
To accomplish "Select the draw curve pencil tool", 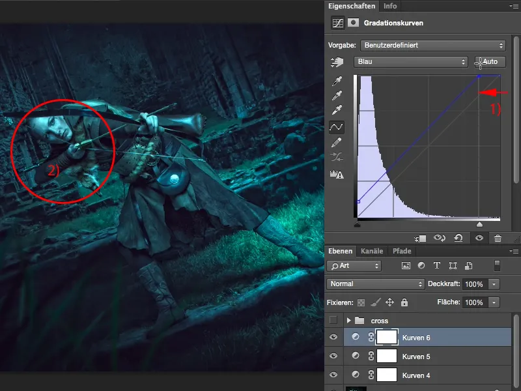I will coord(336,142).
